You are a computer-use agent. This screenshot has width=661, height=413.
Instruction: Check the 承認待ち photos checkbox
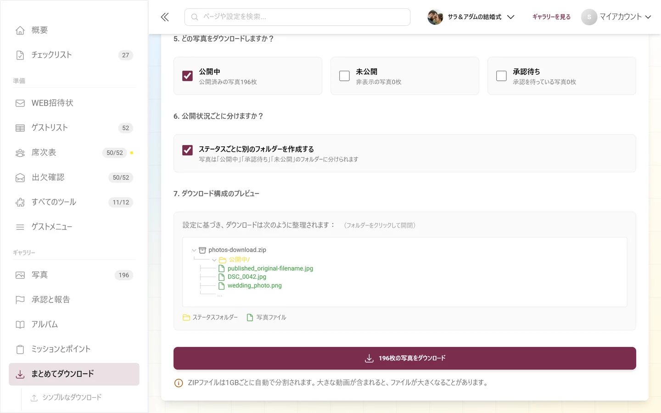(501, 76)
